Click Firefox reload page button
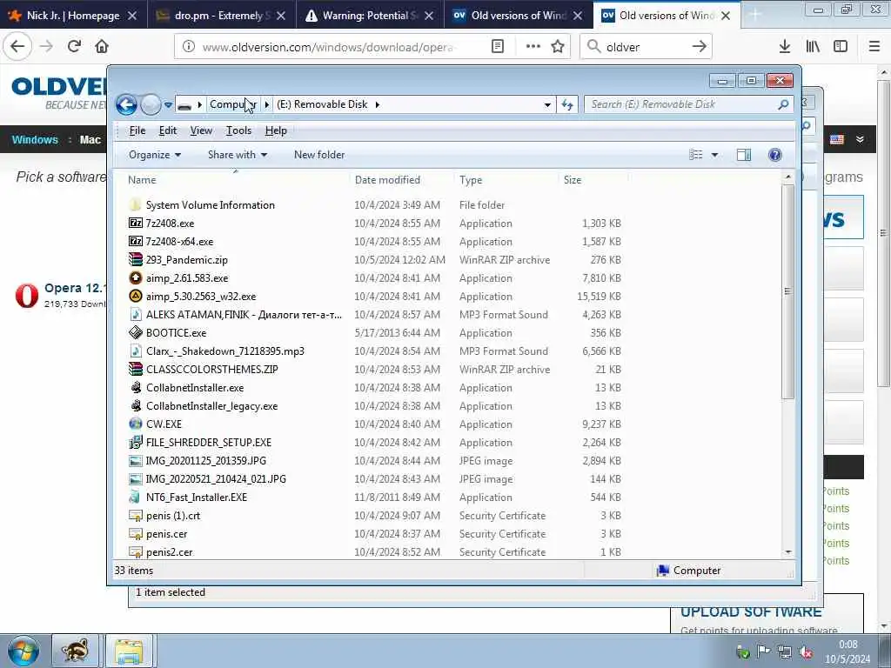 74,47
